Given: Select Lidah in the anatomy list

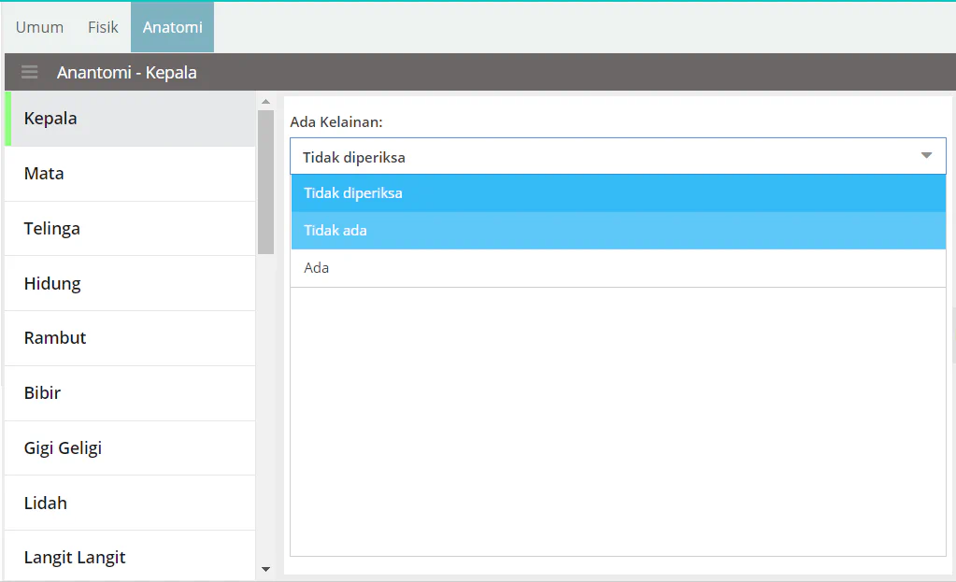Looking at the screenshot, I should click(130, 503).
